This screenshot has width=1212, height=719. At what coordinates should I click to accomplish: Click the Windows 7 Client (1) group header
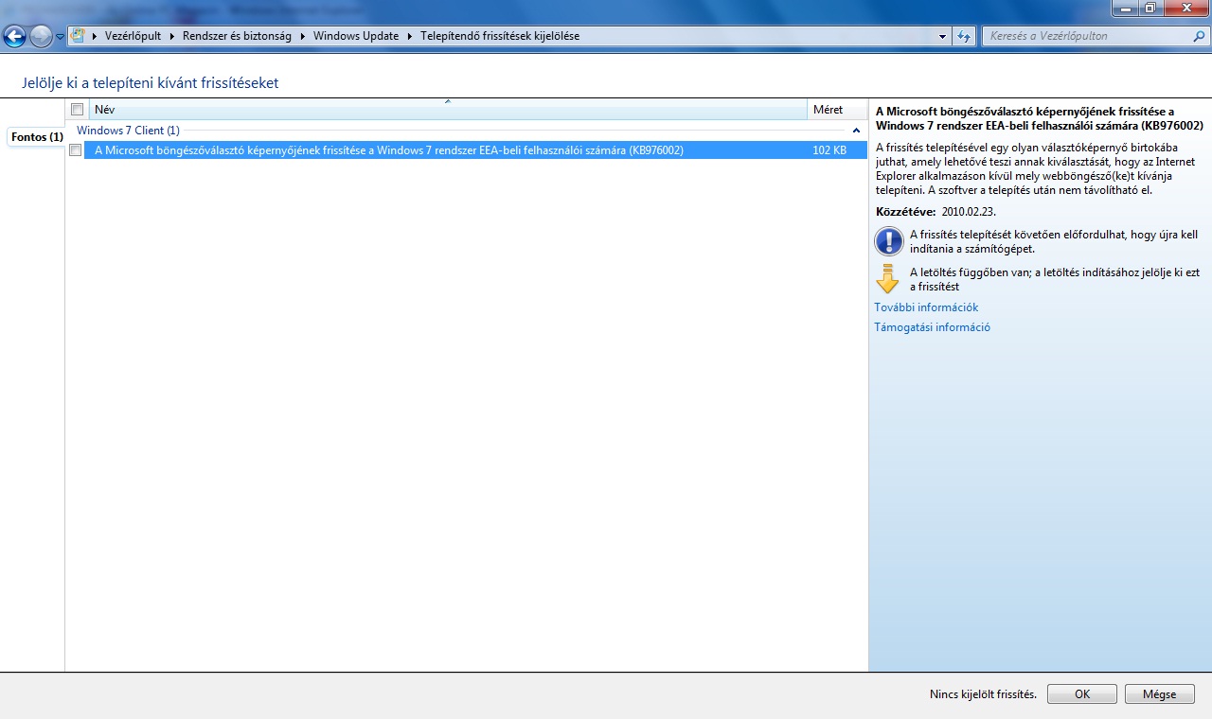pyautogui.click(x=128, y=131)
